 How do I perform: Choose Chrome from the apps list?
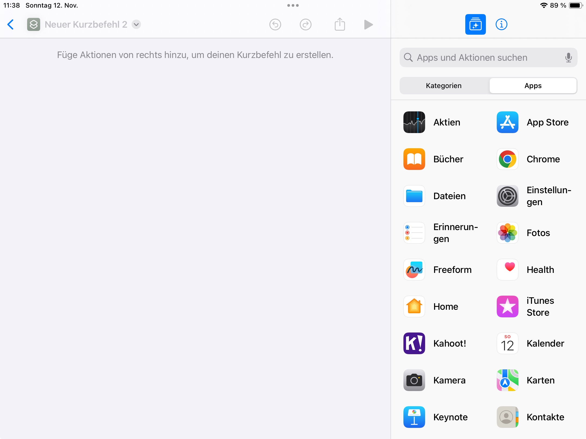coord(529,159)
